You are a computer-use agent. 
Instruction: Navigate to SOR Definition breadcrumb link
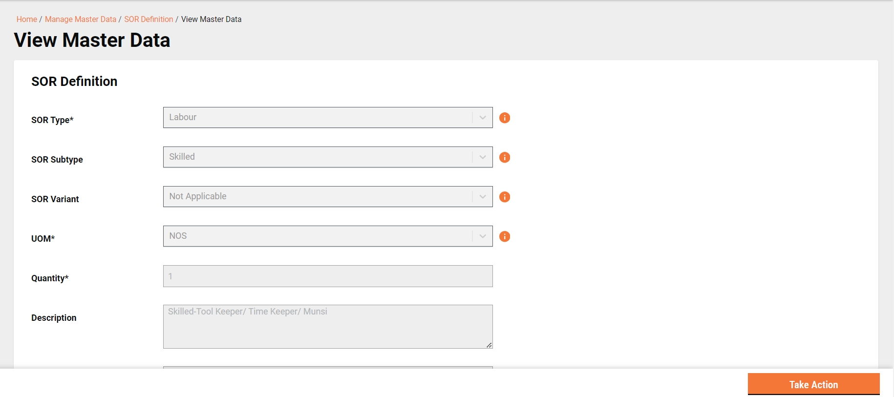[x=149, y=20]
